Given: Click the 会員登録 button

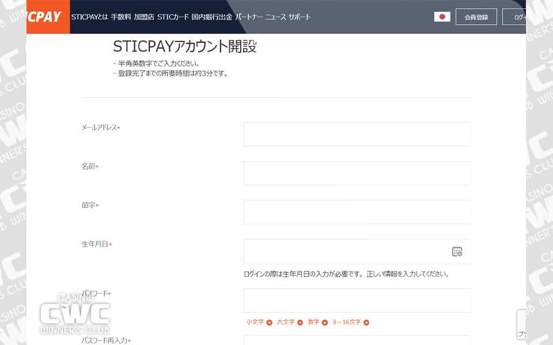Looking at the screenshot, I should [476, 17].
